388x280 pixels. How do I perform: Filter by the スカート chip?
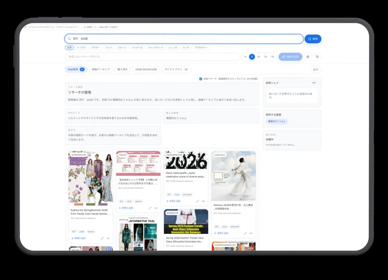click(x=122, y=48)
